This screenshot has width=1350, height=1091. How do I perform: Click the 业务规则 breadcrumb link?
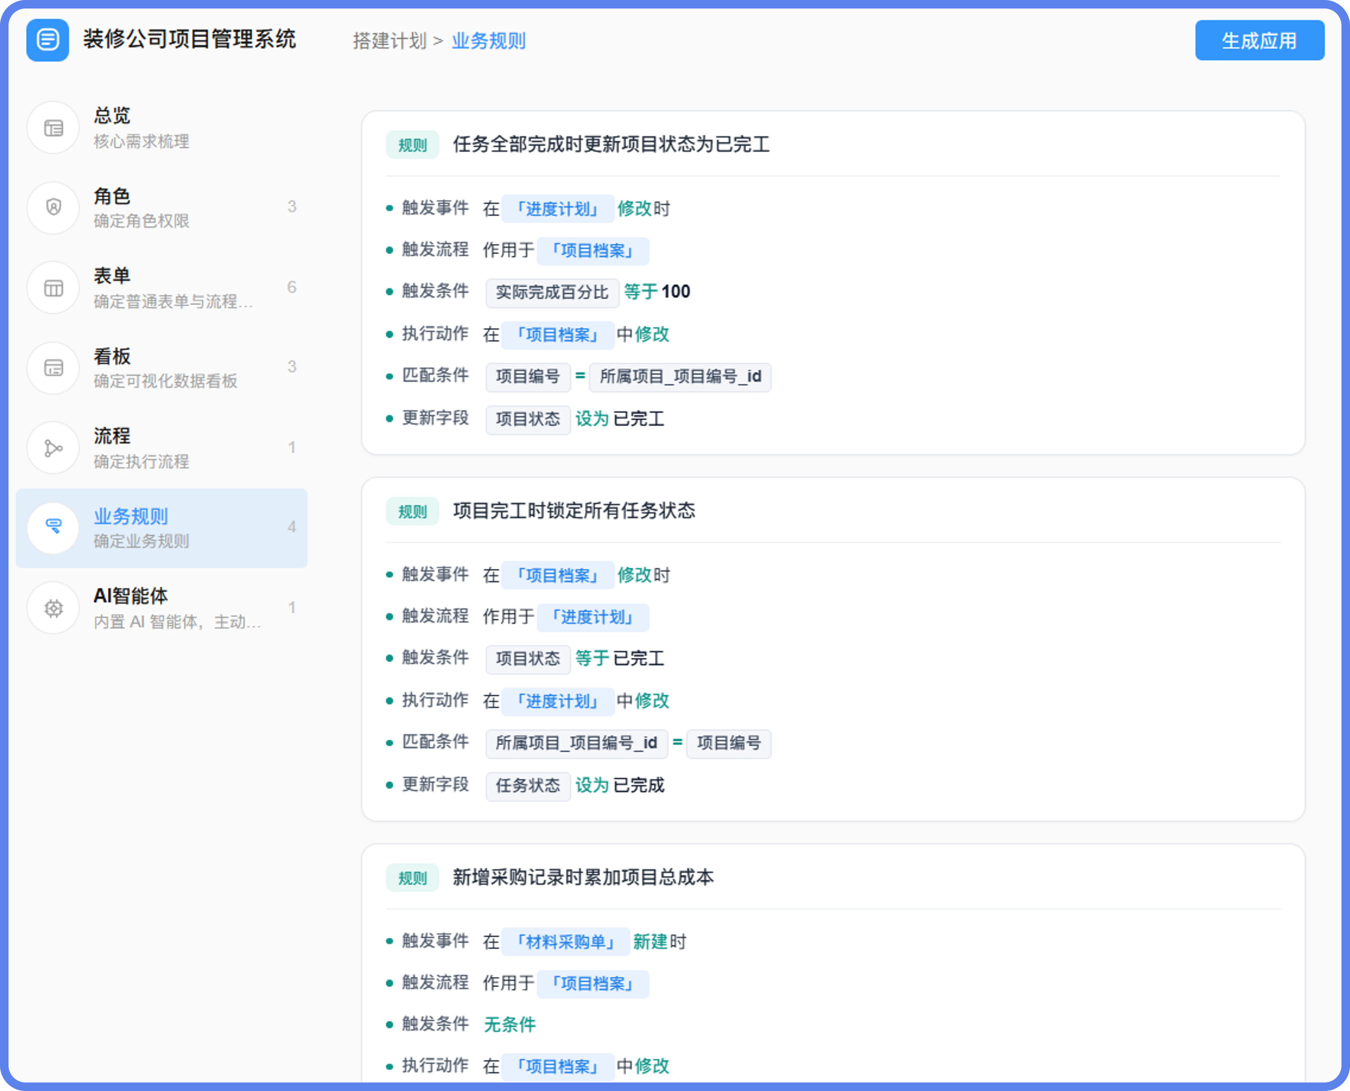[489, 41]
